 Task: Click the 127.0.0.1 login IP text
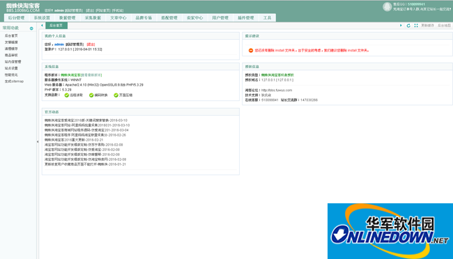click(x=65, y=49)
